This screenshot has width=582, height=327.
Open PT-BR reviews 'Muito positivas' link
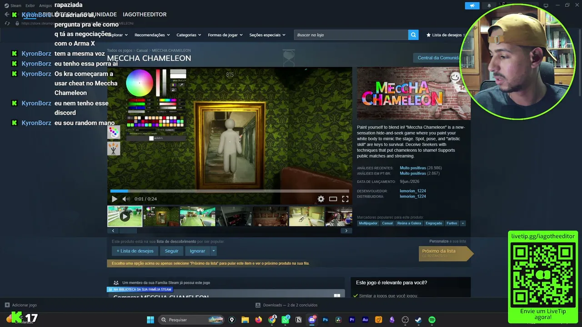[413, 173]
